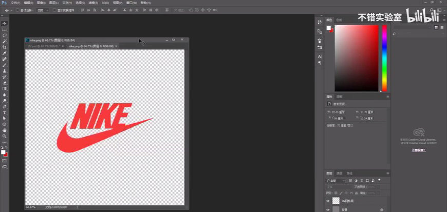This screenshot has height=212, width=447.
Task: Switch Libraries panel to list view
Action: pyautogui.click(x=442, y=27)
